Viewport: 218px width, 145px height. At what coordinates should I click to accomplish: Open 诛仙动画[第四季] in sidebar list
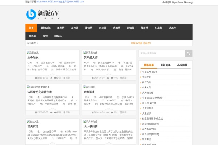tap(150, 124)
